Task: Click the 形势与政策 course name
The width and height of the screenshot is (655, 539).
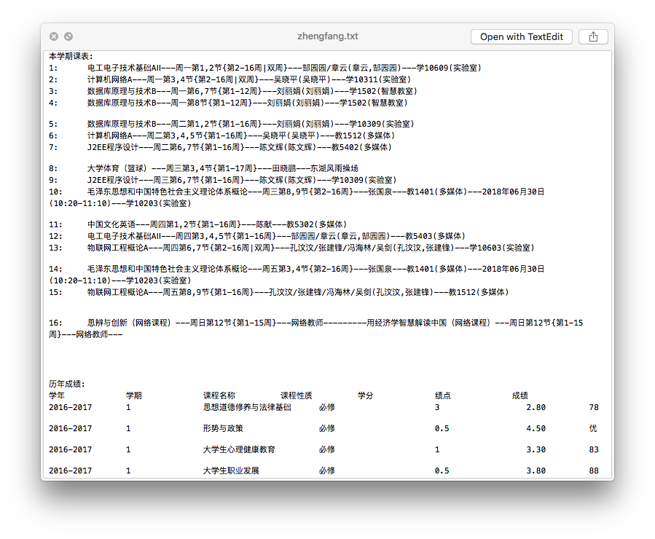Action: coord(223,428)
